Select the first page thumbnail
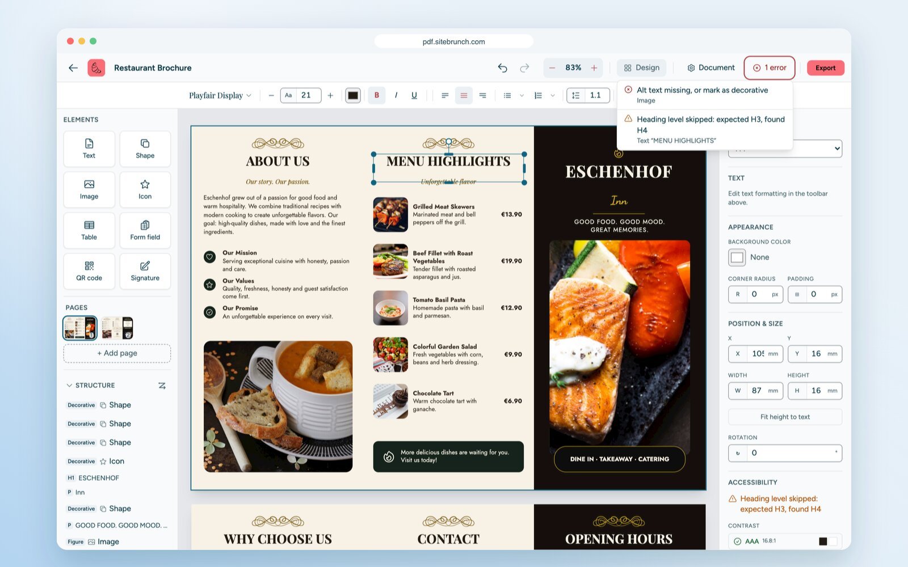This screenshot has height=567, width=908. 80,328
